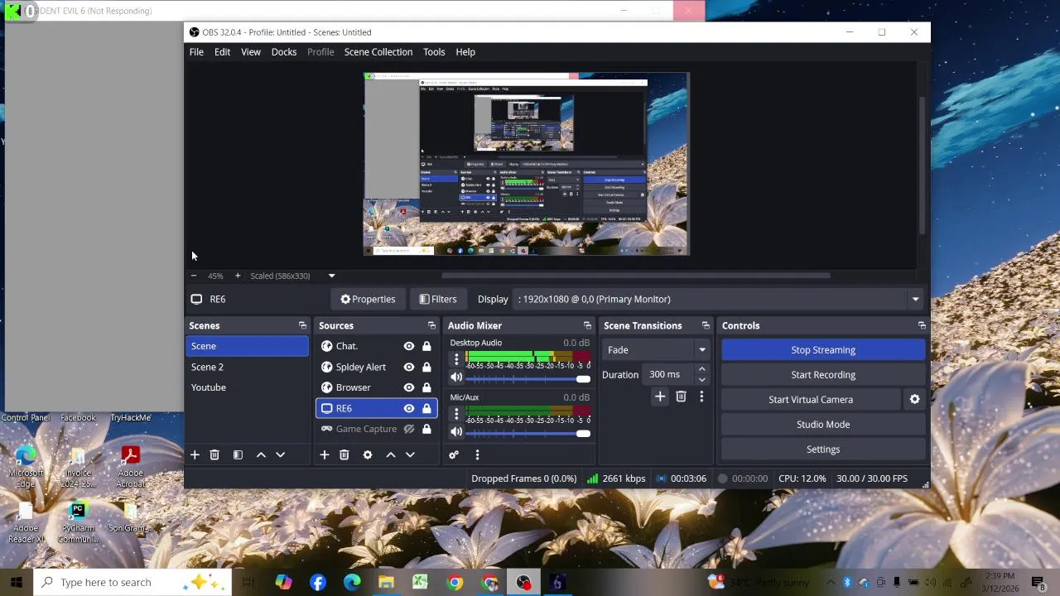Open transition properties three-dot menu
1060x596 pixels.
point(701,397)
